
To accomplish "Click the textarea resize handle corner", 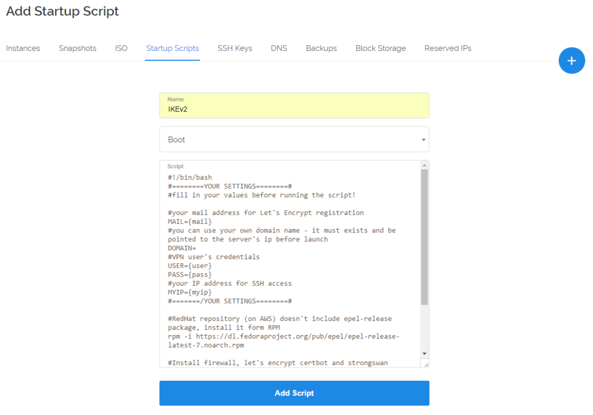I will click(x=426, y=364).
